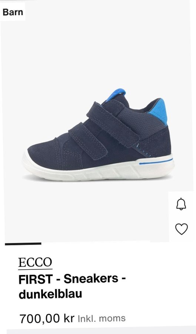Click the word dunkelblau in the title
The height and width of the screenshot is (334, 196).
50,294
